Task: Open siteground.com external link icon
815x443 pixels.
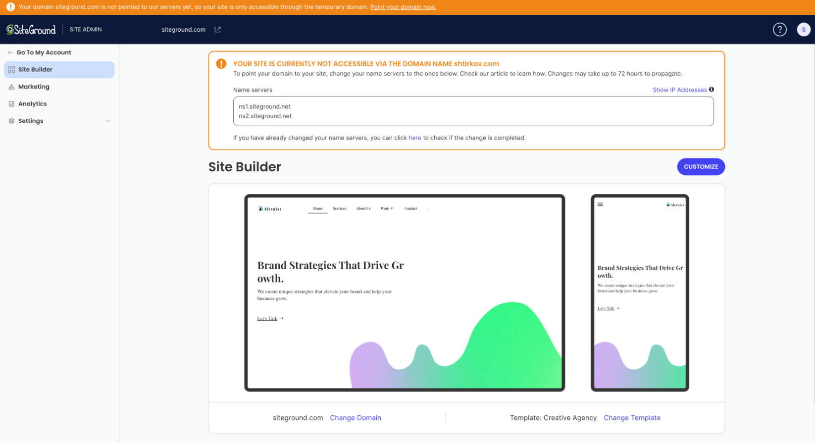Action: (x=217, y=30)
